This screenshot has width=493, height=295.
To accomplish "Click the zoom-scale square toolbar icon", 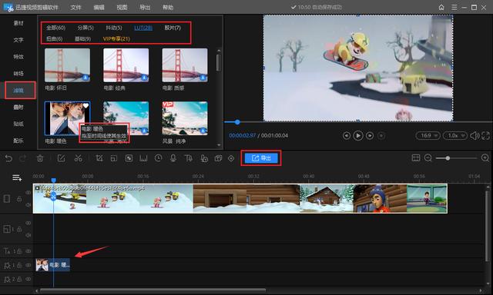I will (x=114, y=158).
